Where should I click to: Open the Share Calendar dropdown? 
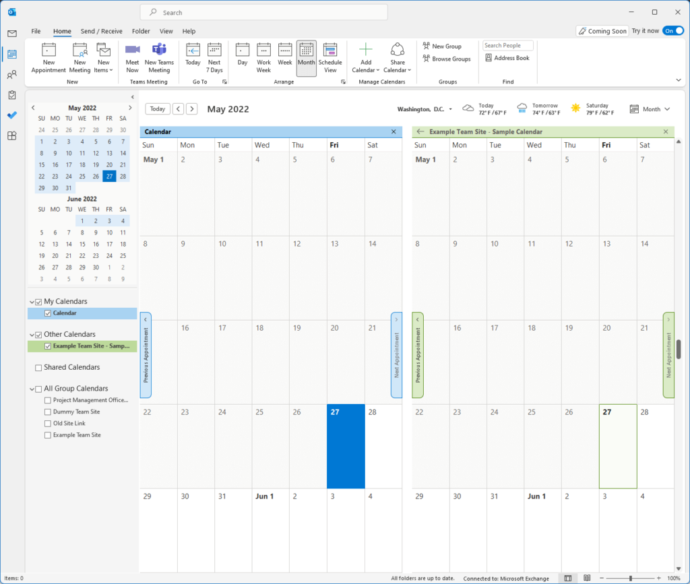pyautogui.click(x=397, y=58)
